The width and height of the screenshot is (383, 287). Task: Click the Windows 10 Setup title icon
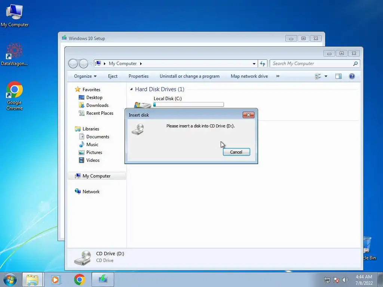pyautogui.click(x=64, y=38)
